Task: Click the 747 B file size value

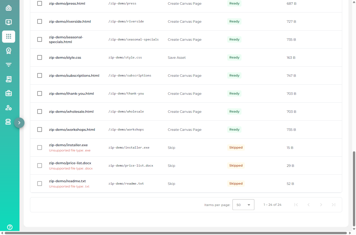Action: 291,75
